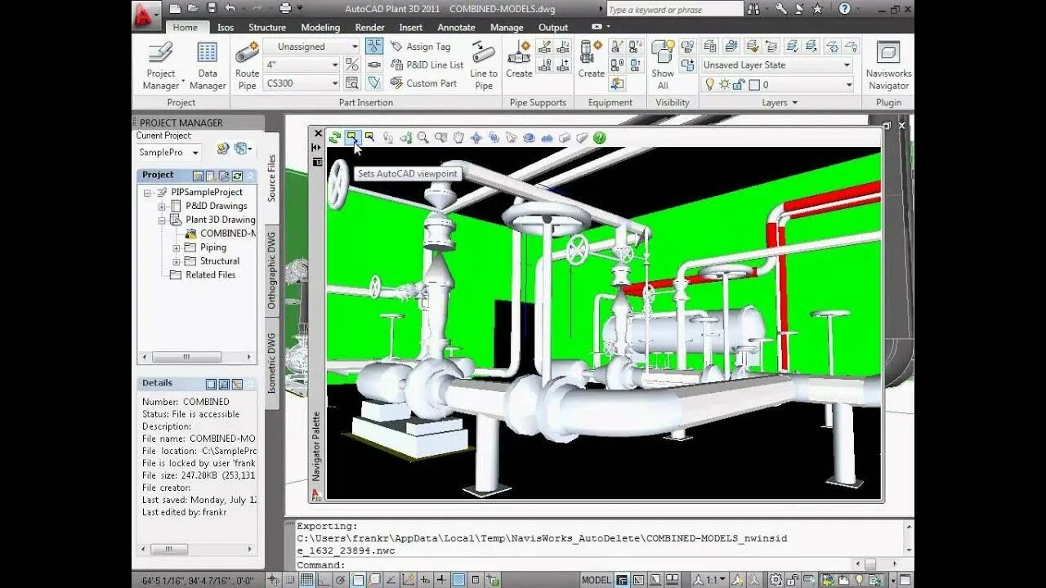Show All in the Visibility panel
Screen dimensions: 1046x588
pyautogui.click(x=663, y=65)
